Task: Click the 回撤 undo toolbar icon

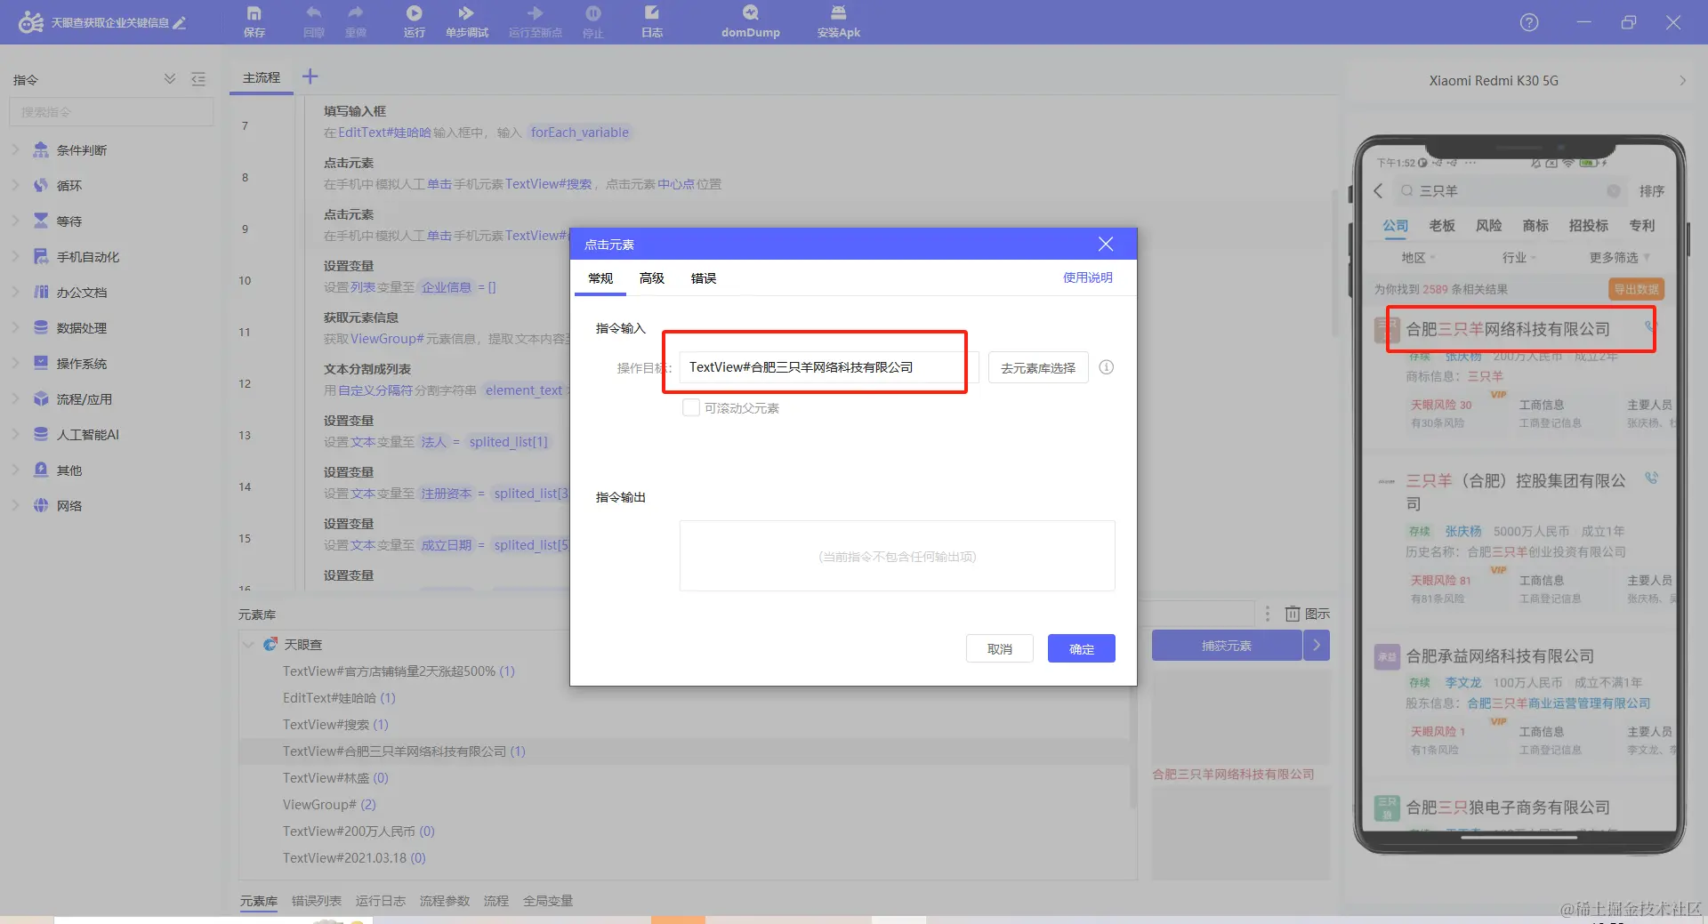Action: (x=313, y=13)
